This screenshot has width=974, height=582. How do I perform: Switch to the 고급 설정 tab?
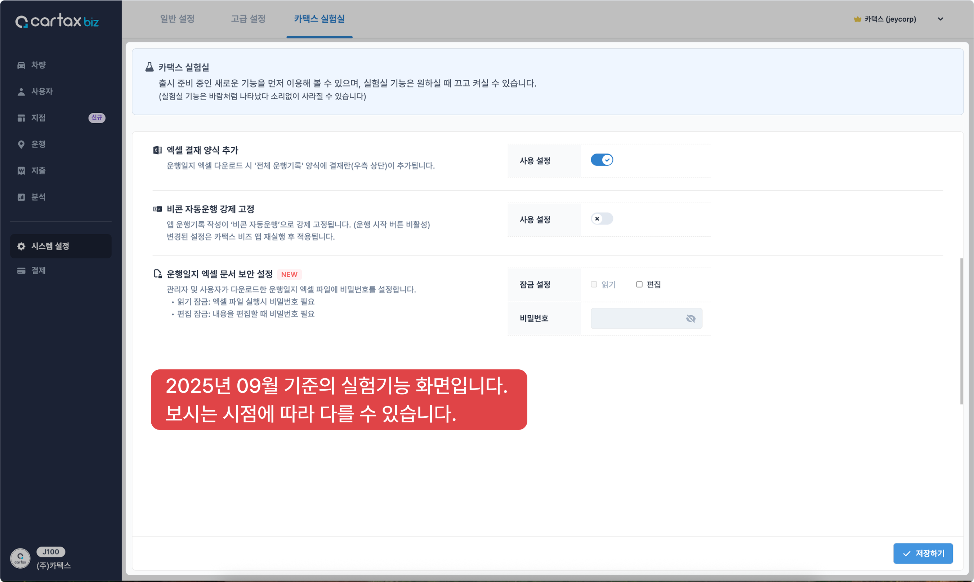click(248, 19)
